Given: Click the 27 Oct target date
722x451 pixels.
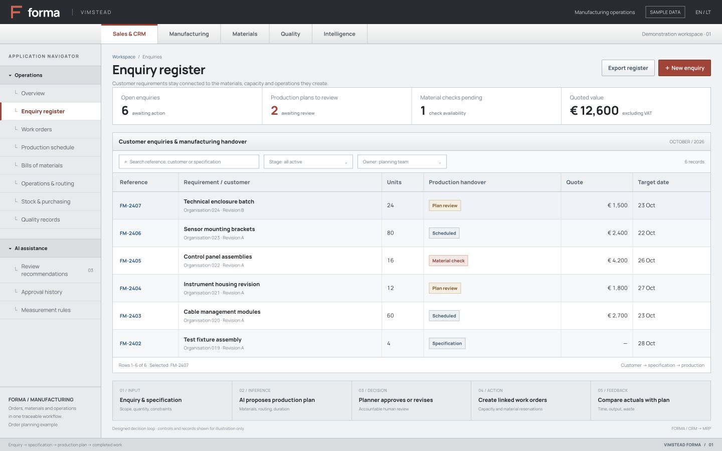Looking at the screenshot, I should click(x=646, y=288).
